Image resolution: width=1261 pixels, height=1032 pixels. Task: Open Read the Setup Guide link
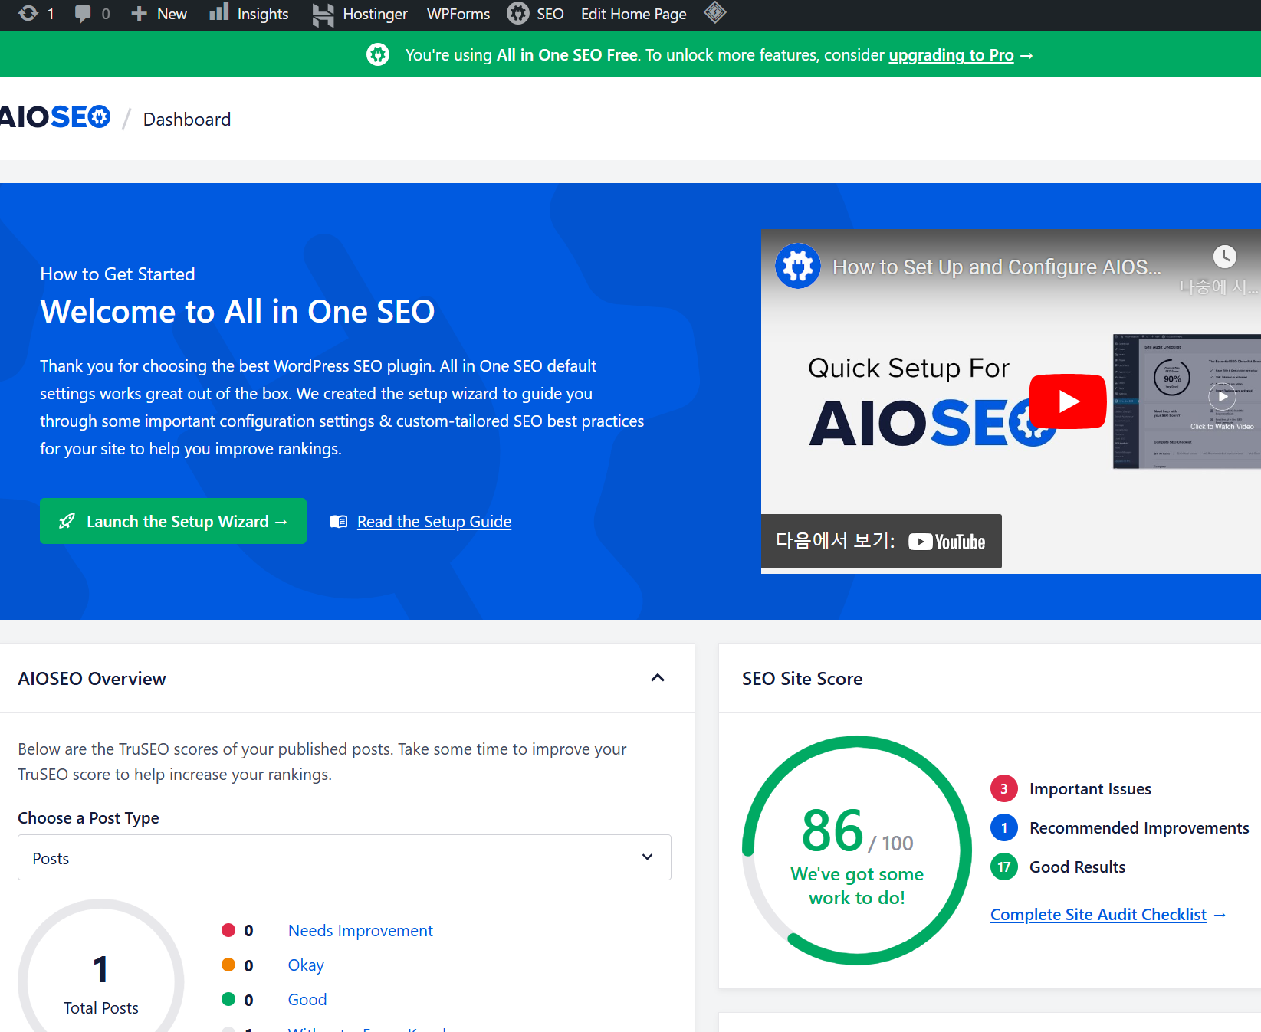(434, 522)
